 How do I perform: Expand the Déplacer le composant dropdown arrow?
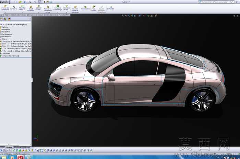click(x=38, y=12)
